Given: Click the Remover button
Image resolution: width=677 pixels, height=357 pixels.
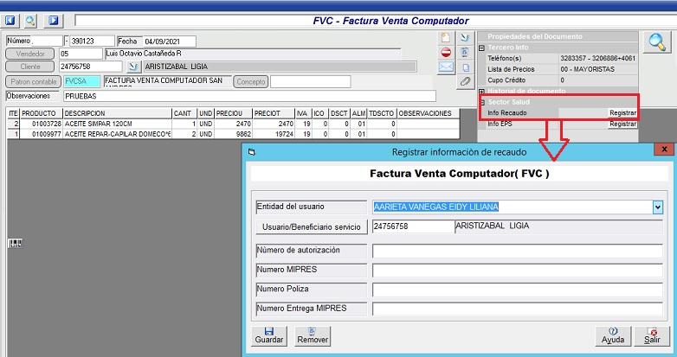Looking at the screenshot, I should tap(312, 336).
